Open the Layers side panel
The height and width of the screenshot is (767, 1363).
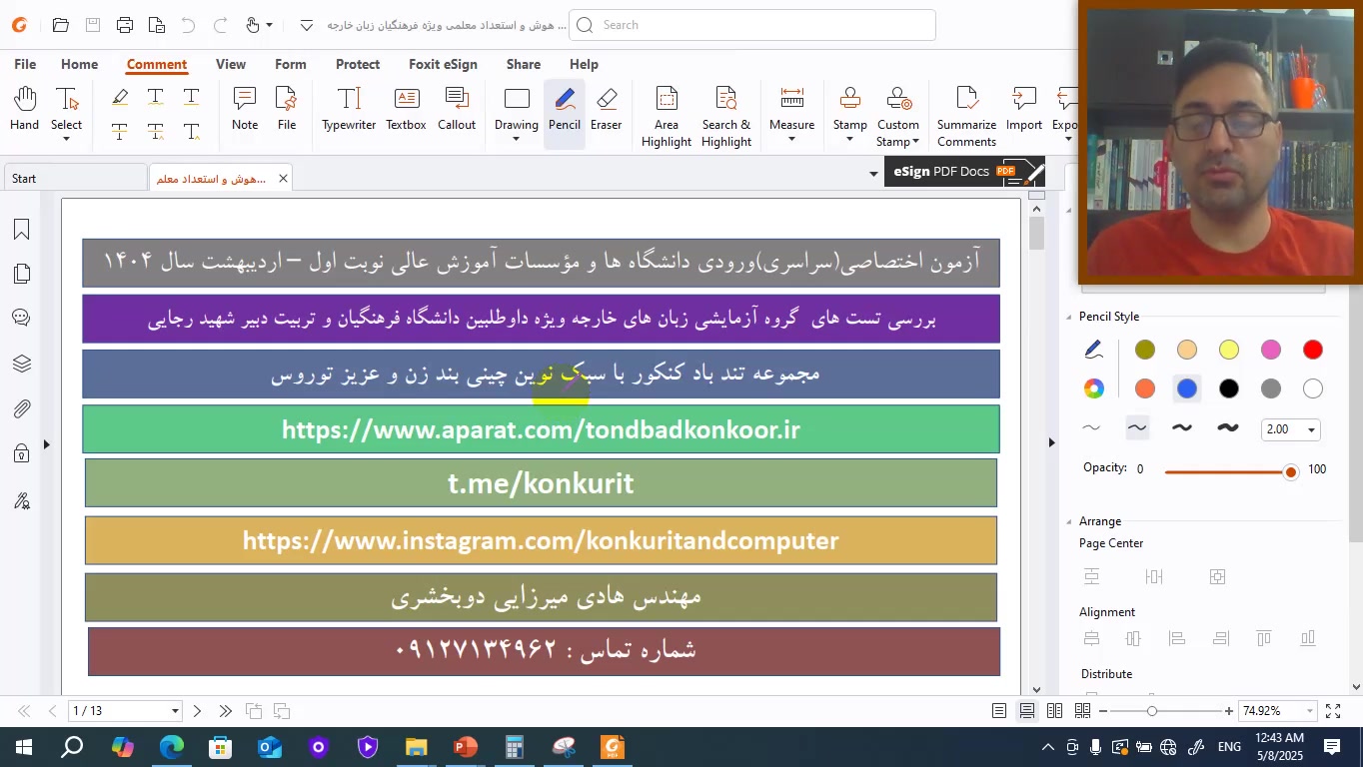click(x=21, y=364)
